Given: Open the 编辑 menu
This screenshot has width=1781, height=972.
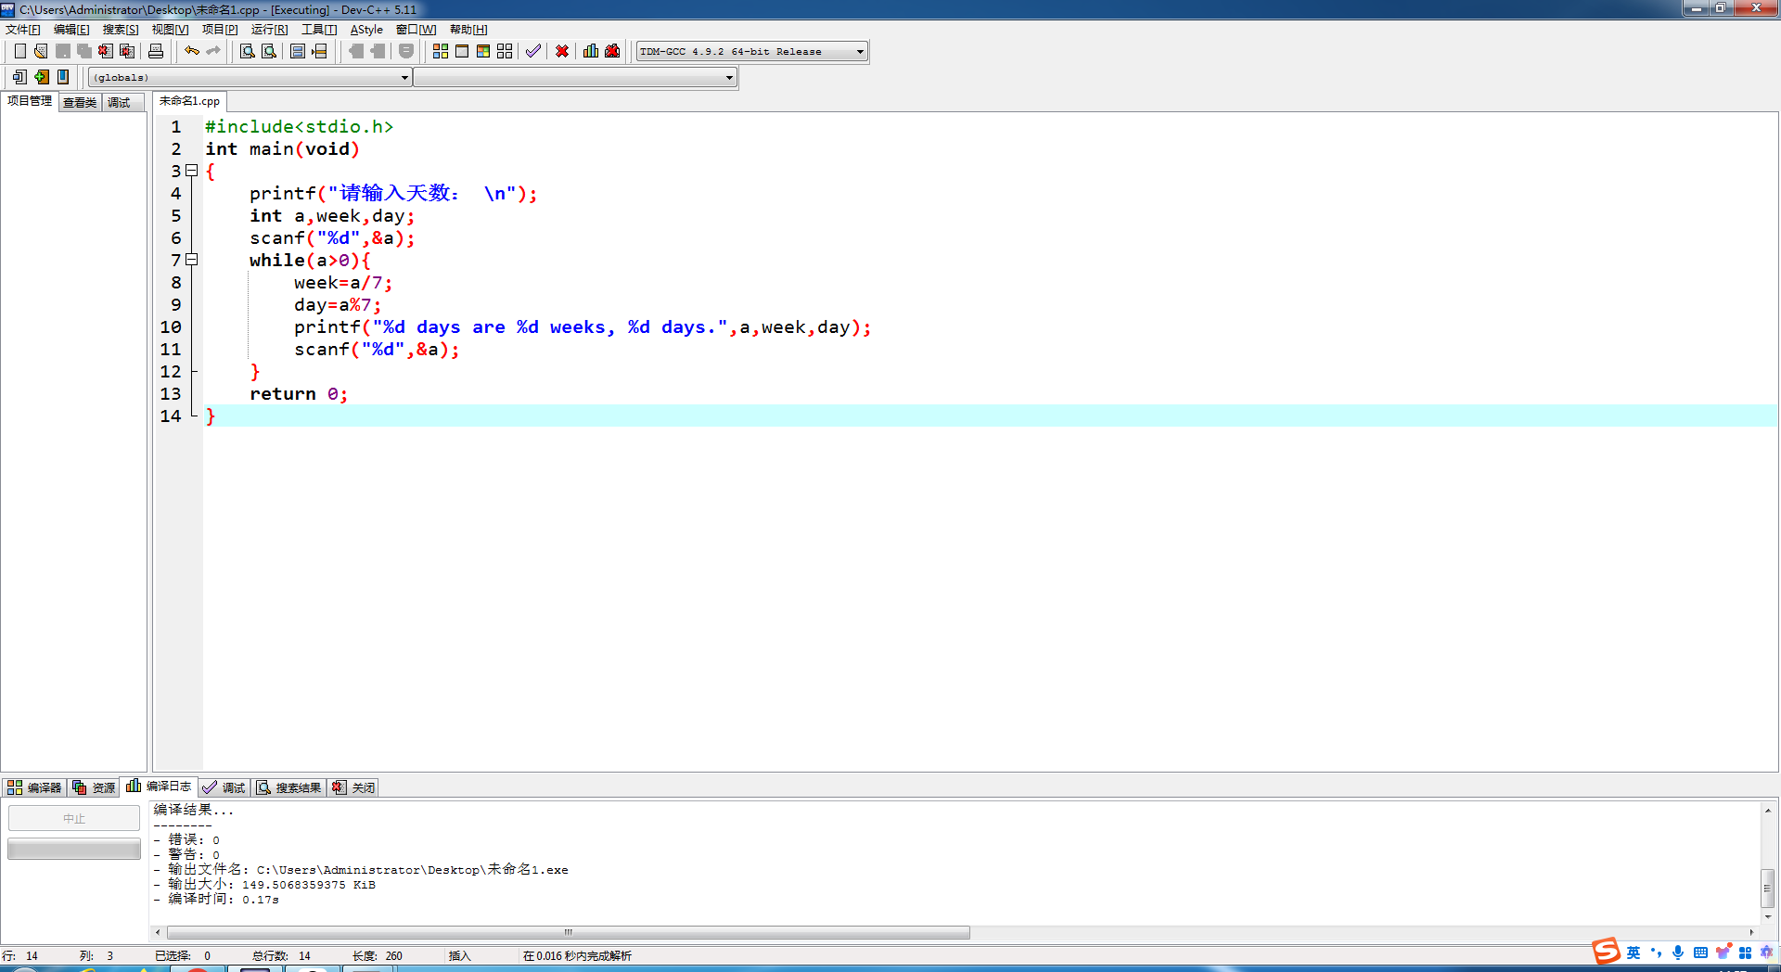Looking at the screenshot, I should (71, 30).
